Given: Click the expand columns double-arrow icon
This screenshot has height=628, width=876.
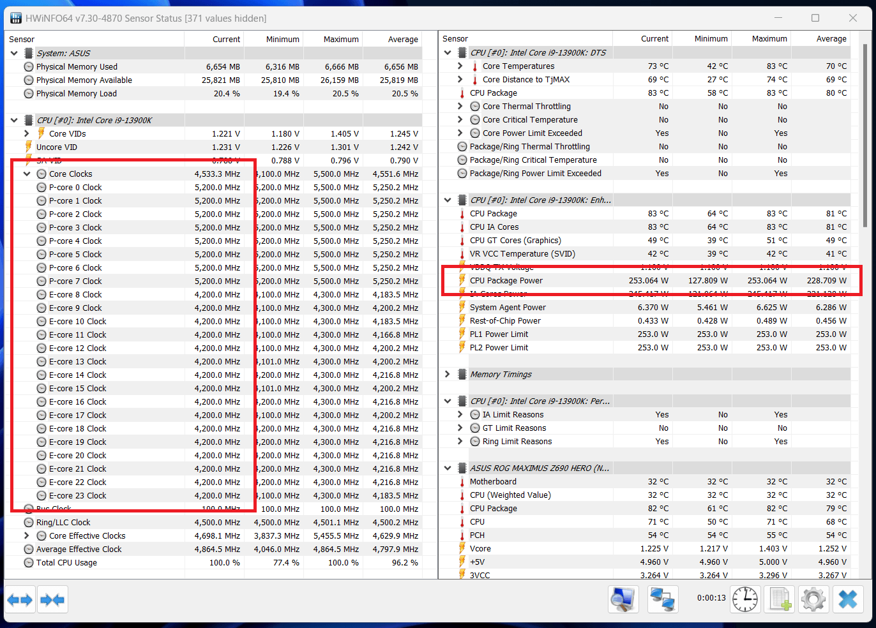Looking at the screenshot, I should pyautogui.click(x=20, y=600).
